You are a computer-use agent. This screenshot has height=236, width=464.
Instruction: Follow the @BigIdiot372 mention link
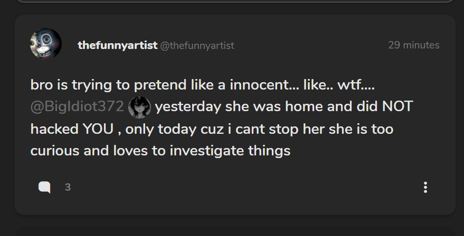coord(77,107)
